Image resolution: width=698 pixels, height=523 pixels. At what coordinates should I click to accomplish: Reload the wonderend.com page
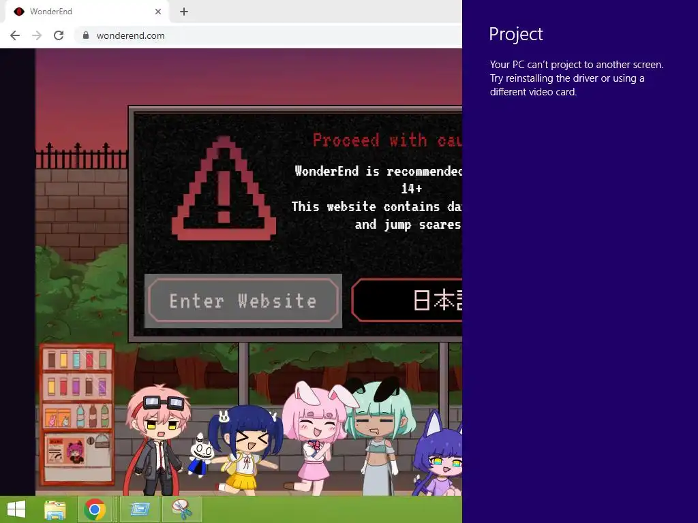(x=59, y=35)
